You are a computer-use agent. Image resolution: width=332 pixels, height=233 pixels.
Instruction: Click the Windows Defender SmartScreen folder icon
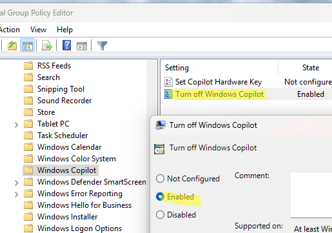click(28, 182)
